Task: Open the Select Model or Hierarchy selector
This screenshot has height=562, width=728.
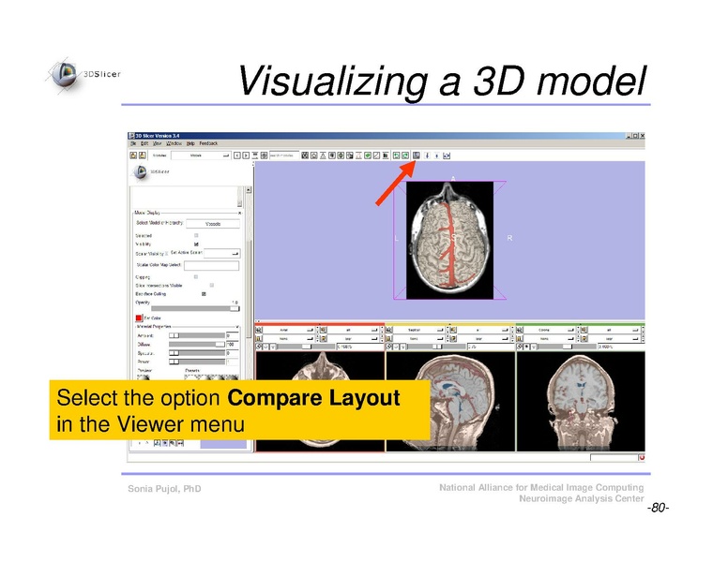Action: point(213,224)
